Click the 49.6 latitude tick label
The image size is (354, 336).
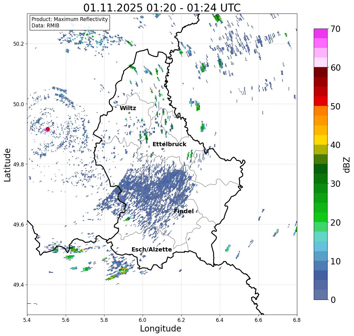tap(19, 224)
